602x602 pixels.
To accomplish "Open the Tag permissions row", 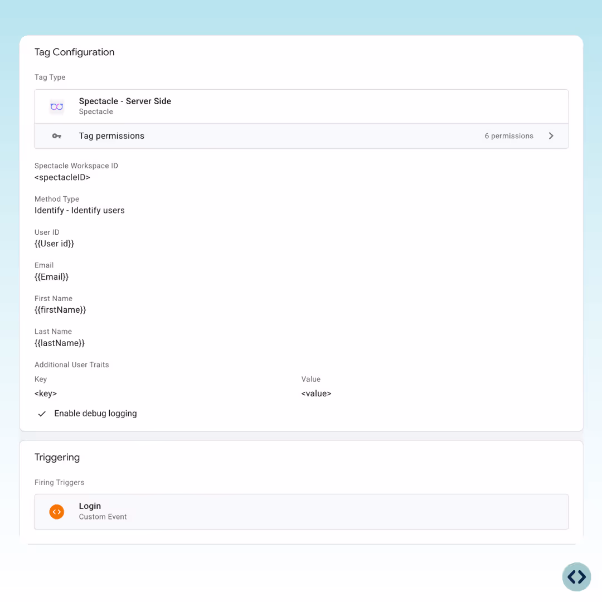I will [302, 136].
